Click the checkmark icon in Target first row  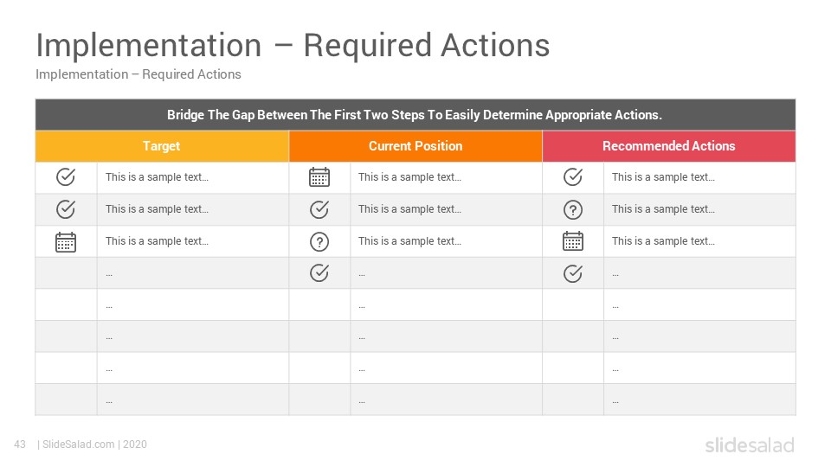click(x=66, y=176)
